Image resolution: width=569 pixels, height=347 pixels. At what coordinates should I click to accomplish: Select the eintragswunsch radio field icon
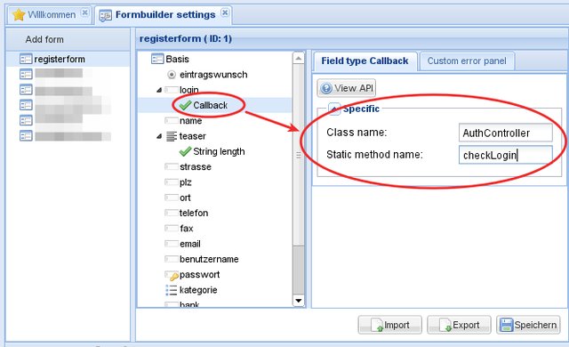[x=172, y=75]
